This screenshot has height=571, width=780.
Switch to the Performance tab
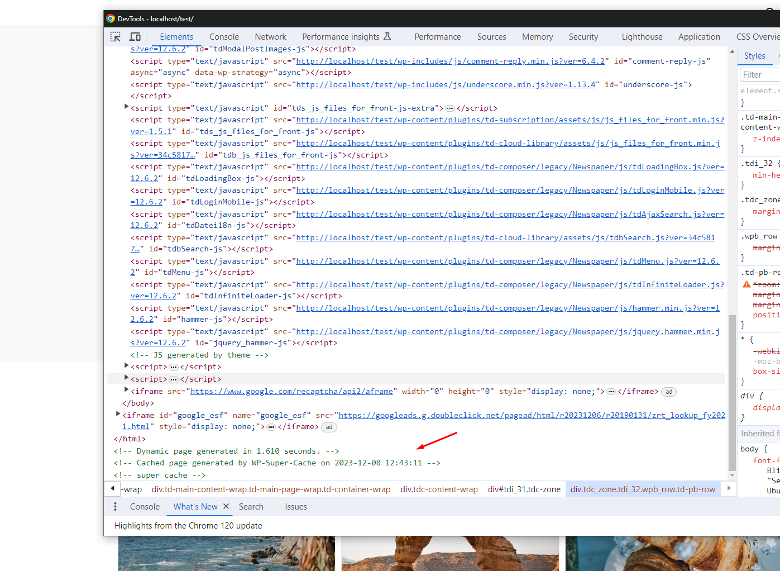click(438, 37)
